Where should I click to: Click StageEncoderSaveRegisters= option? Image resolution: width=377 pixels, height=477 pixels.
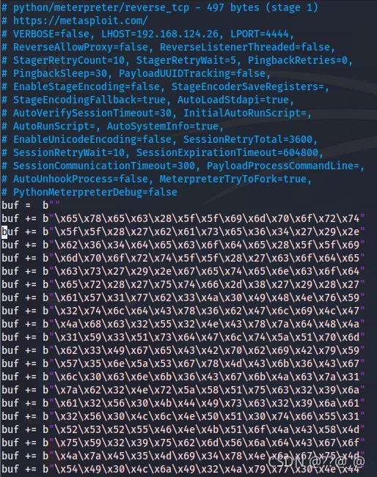click(x=248, y=86)
